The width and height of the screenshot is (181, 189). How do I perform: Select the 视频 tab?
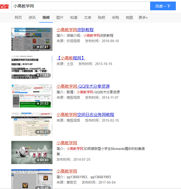[x=46, y=17]
